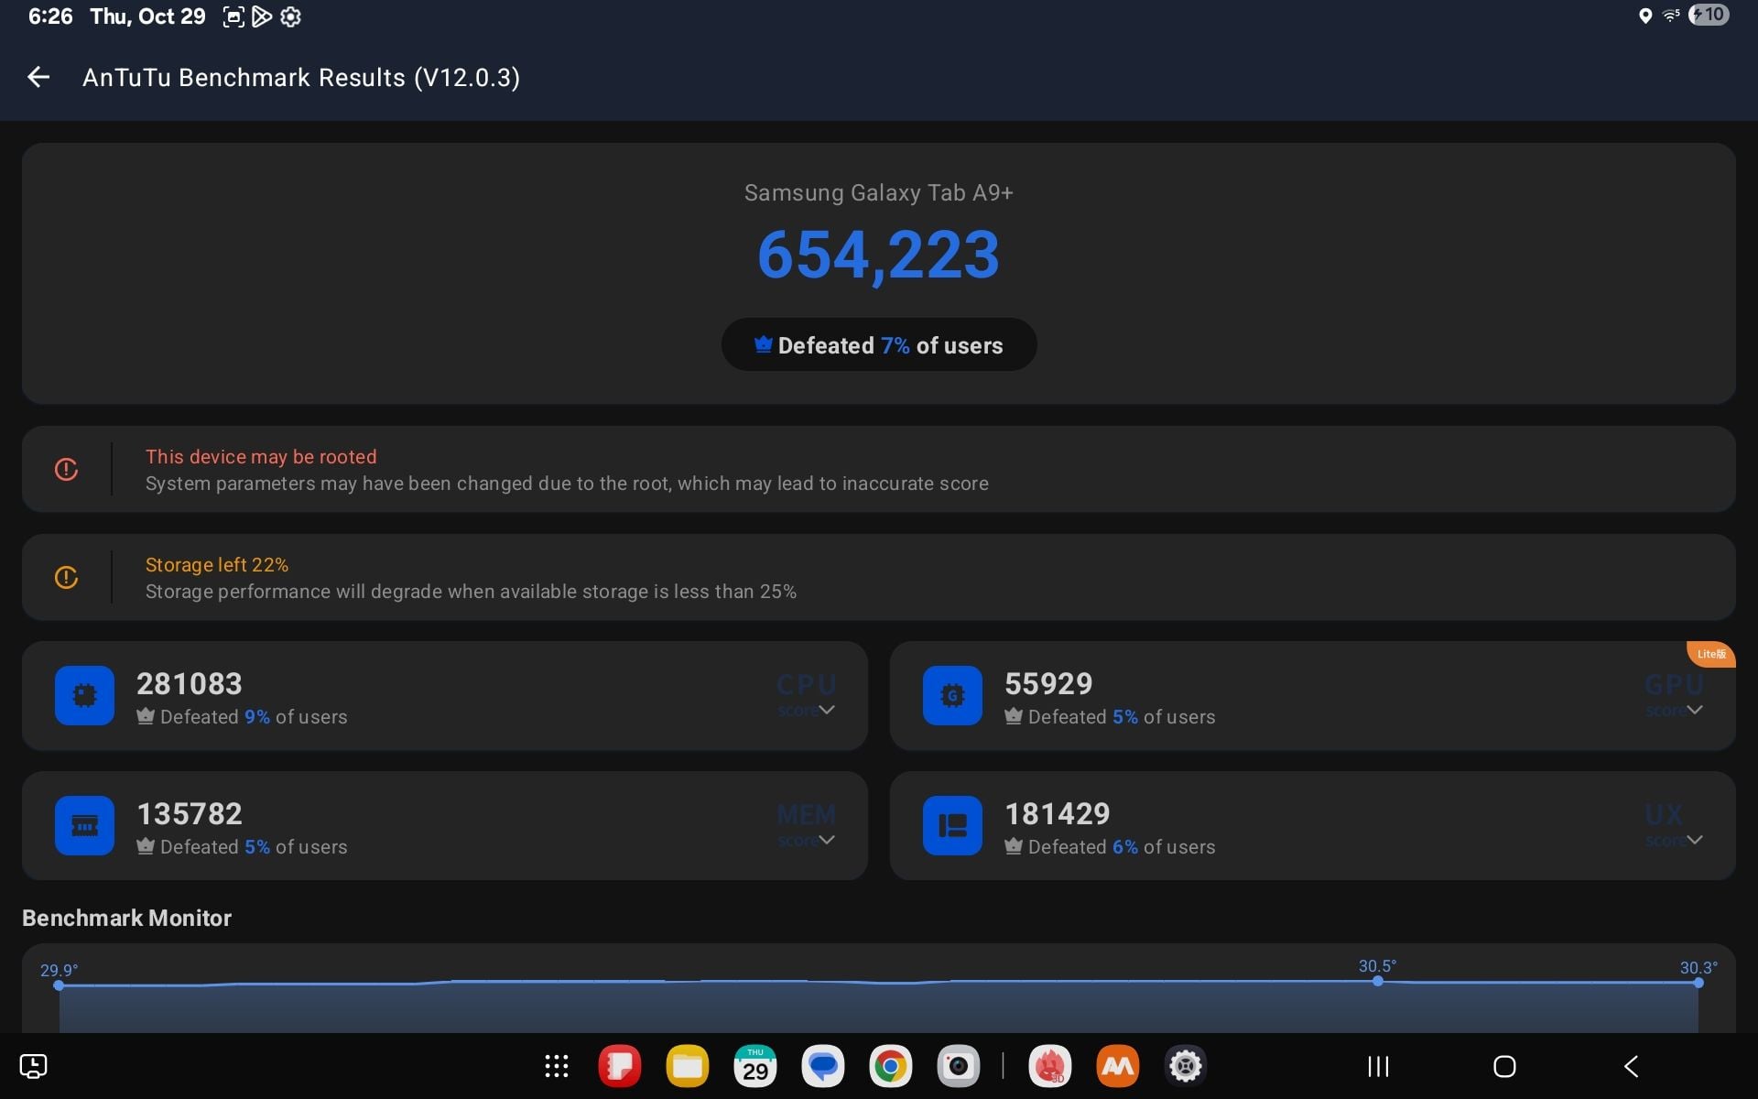Viewport: 1758px width, 1099px height.
Task: Tap the system Back navigation button
Action: tap(1631, 1066)
